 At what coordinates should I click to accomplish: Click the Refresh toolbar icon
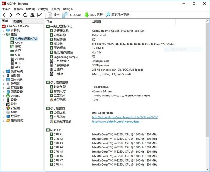(x=25, y=15)
